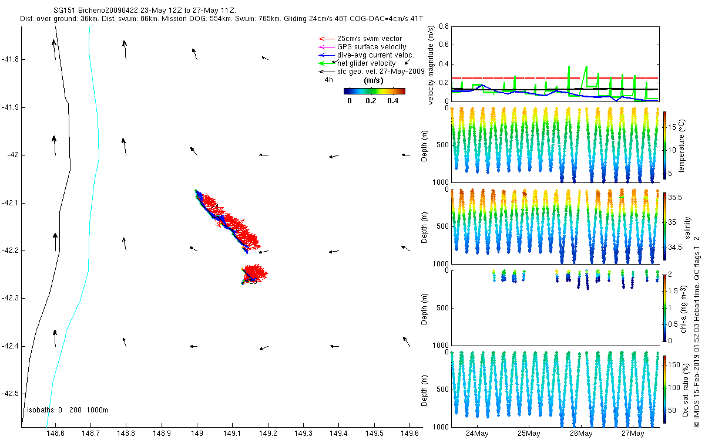Click the red swim vector legend arrow
This screenshot has height=440, width=705.
pos(325,39)
